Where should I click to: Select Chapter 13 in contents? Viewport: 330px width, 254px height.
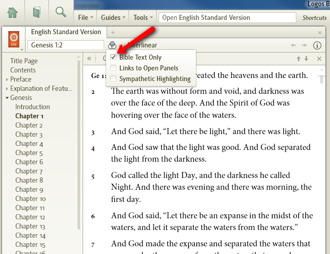[30, 226]
